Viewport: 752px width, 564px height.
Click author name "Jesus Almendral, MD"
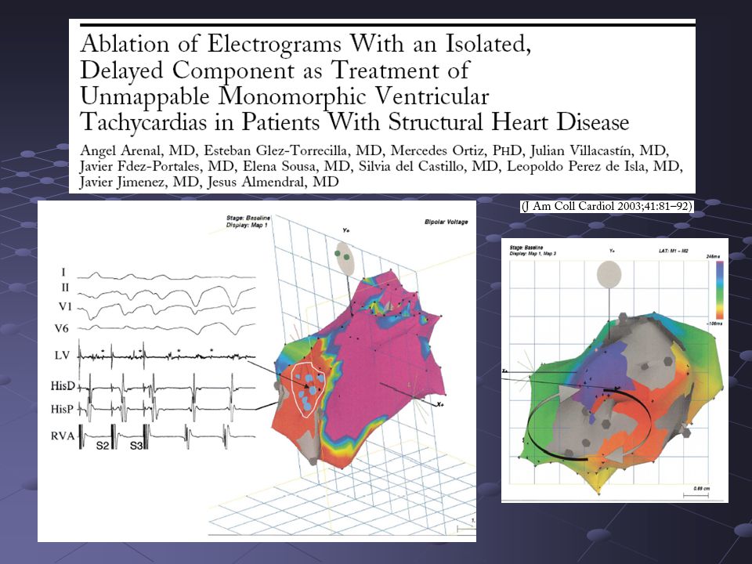click(273, 183)
